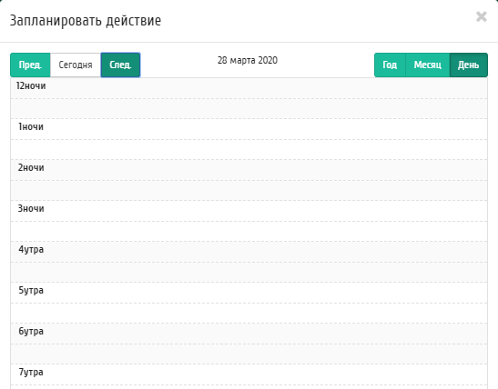Close the schedule action dialog
The image size is (498, 389).
click(482, 16)
